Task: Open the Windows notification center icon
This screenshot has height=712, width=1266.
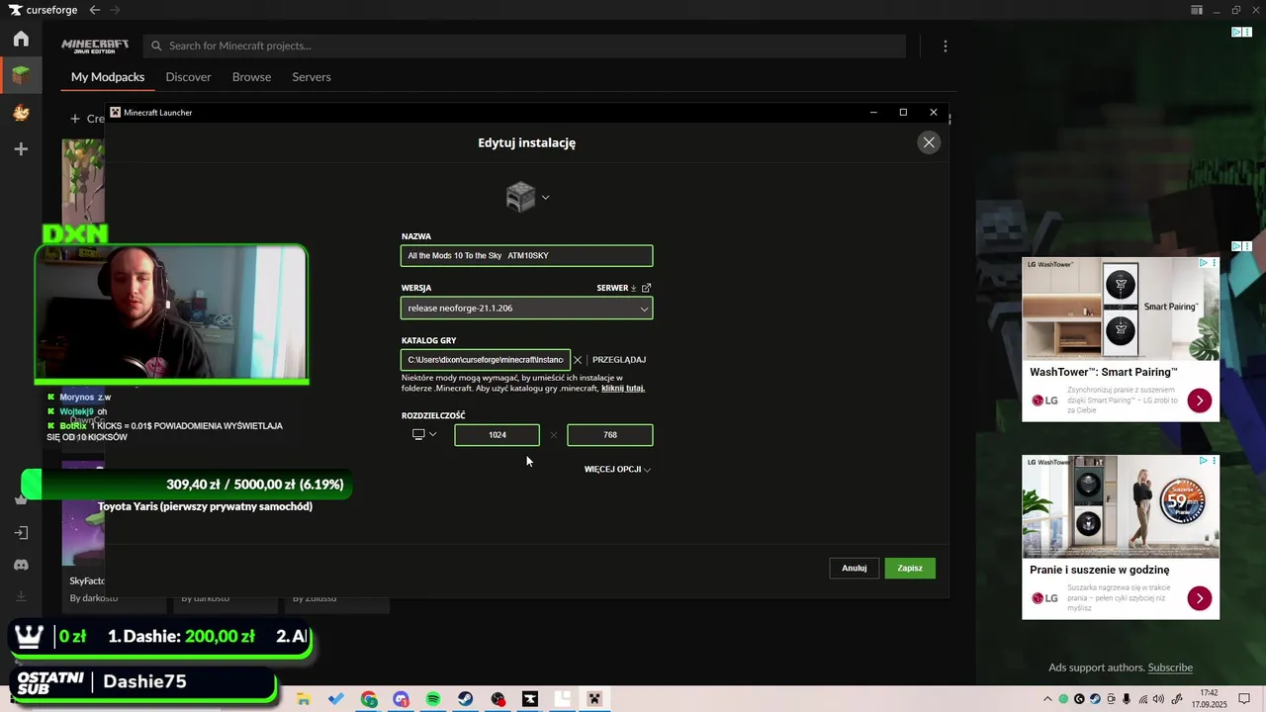Action: [1245, 699]
